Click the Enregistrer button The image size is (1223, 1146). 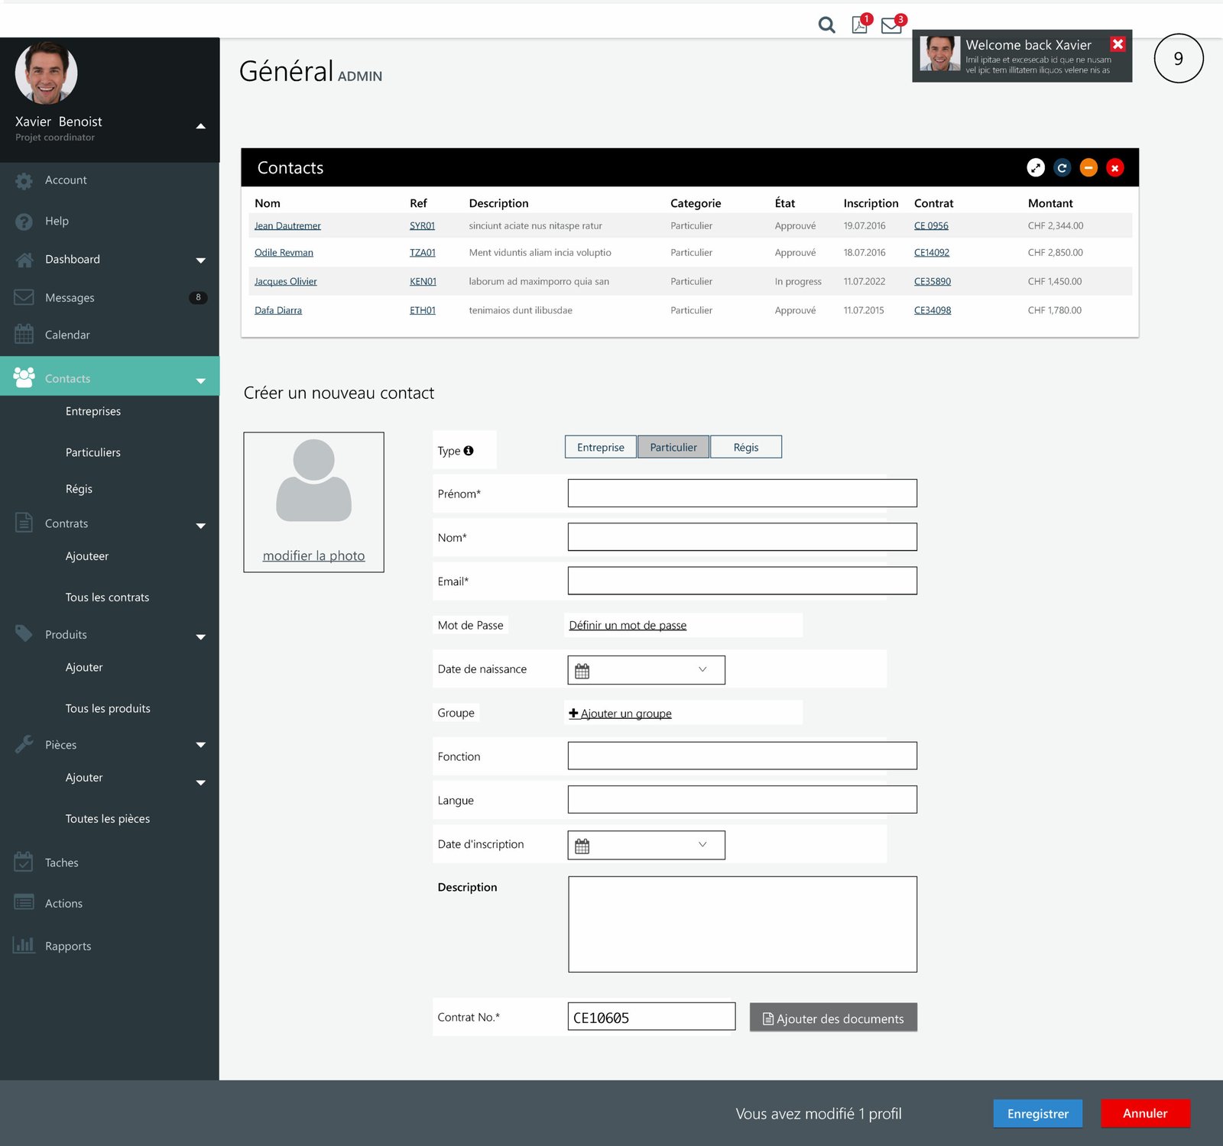[x=1037, y=1114]
